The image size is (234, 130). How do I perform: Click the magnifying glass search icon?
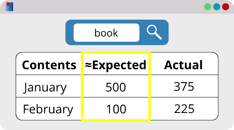(154, 32)
